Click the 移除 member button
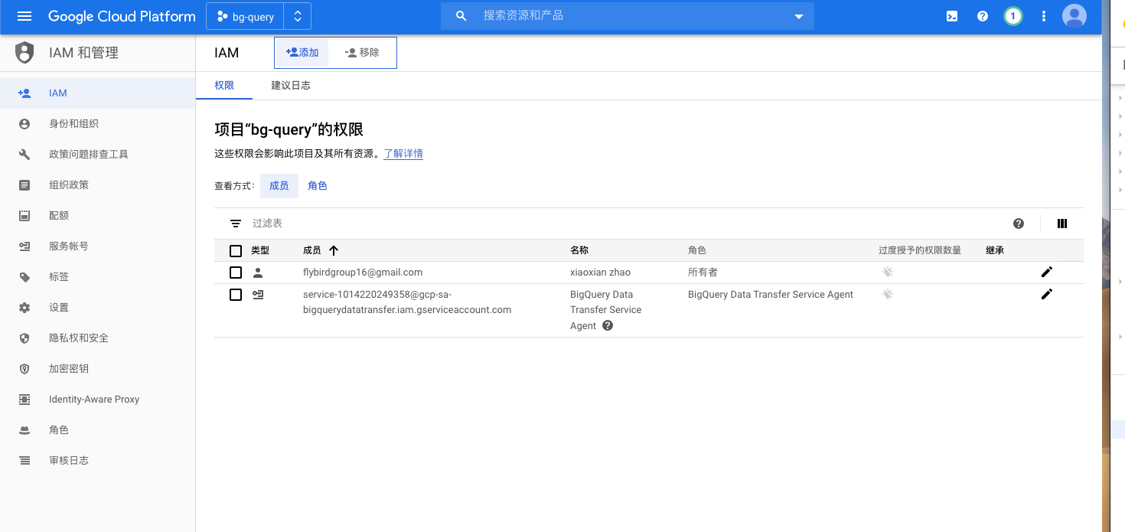The width and height of the screenshot is (1125, 532). 362,53
